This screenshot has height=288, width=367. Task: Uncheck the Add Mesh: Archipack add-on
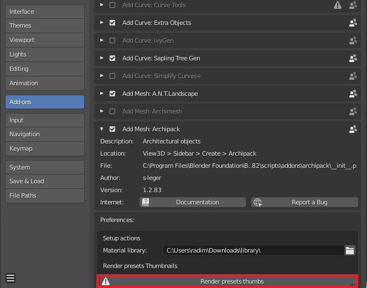click(113, 130)
